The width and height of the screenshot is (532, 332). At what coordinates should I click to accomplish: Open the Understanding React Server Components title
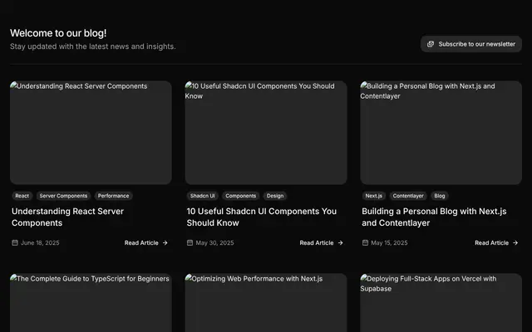(67, 217)
